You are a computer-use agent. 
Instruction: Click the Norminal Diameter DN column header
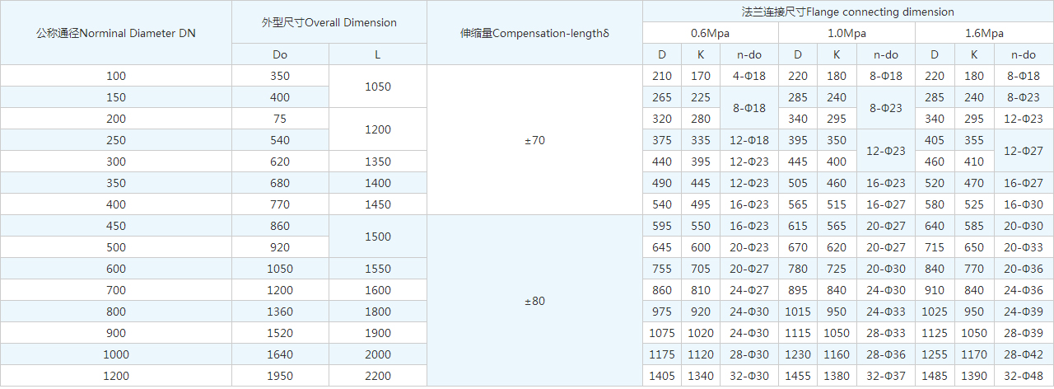click(x=116, y=34)
